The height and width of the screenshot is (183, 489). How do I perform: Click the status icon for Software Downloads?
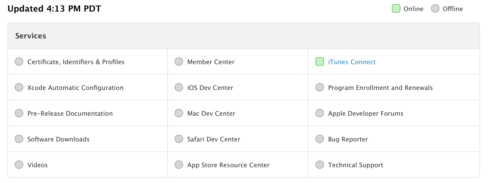[19, 139]
